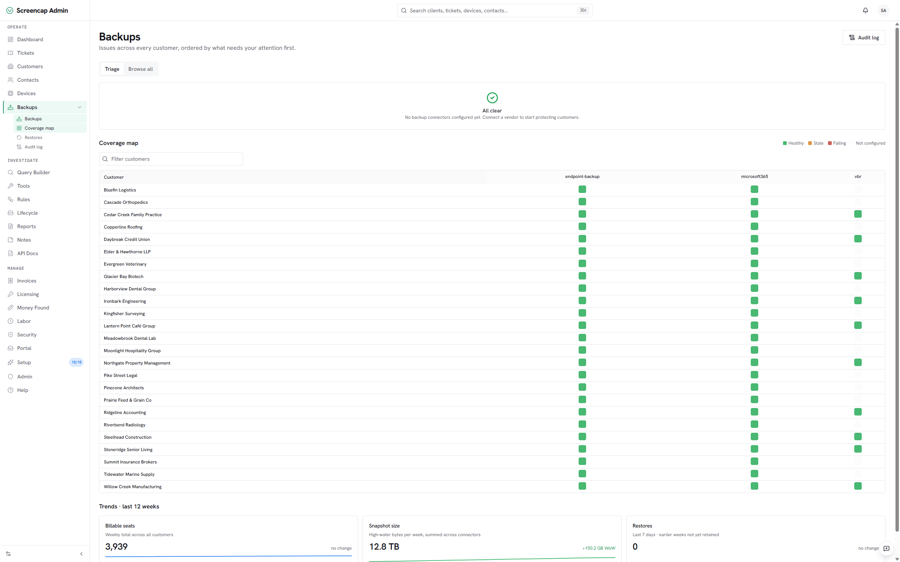Open the Admin sidebar icon
The image size is (900, 562).
(10, 377)
